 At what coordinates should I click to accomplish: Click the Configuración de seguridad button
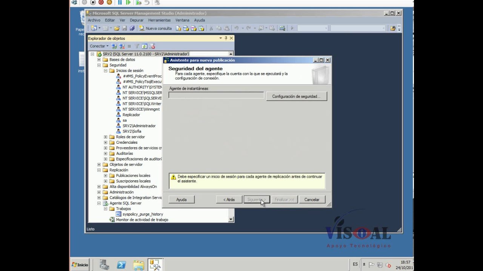coord(296,96)
